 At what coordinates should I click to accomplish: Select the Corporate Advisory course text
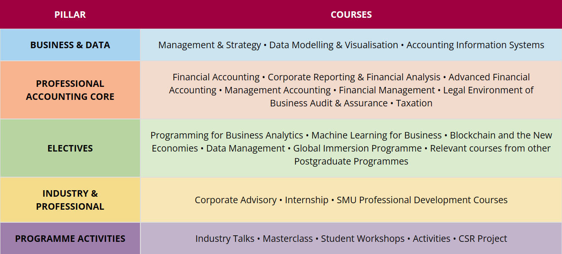(x=236, y=200)
